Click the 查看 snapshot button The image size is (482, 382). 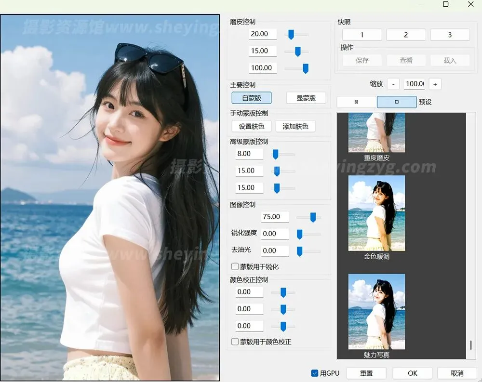(406, 60)
